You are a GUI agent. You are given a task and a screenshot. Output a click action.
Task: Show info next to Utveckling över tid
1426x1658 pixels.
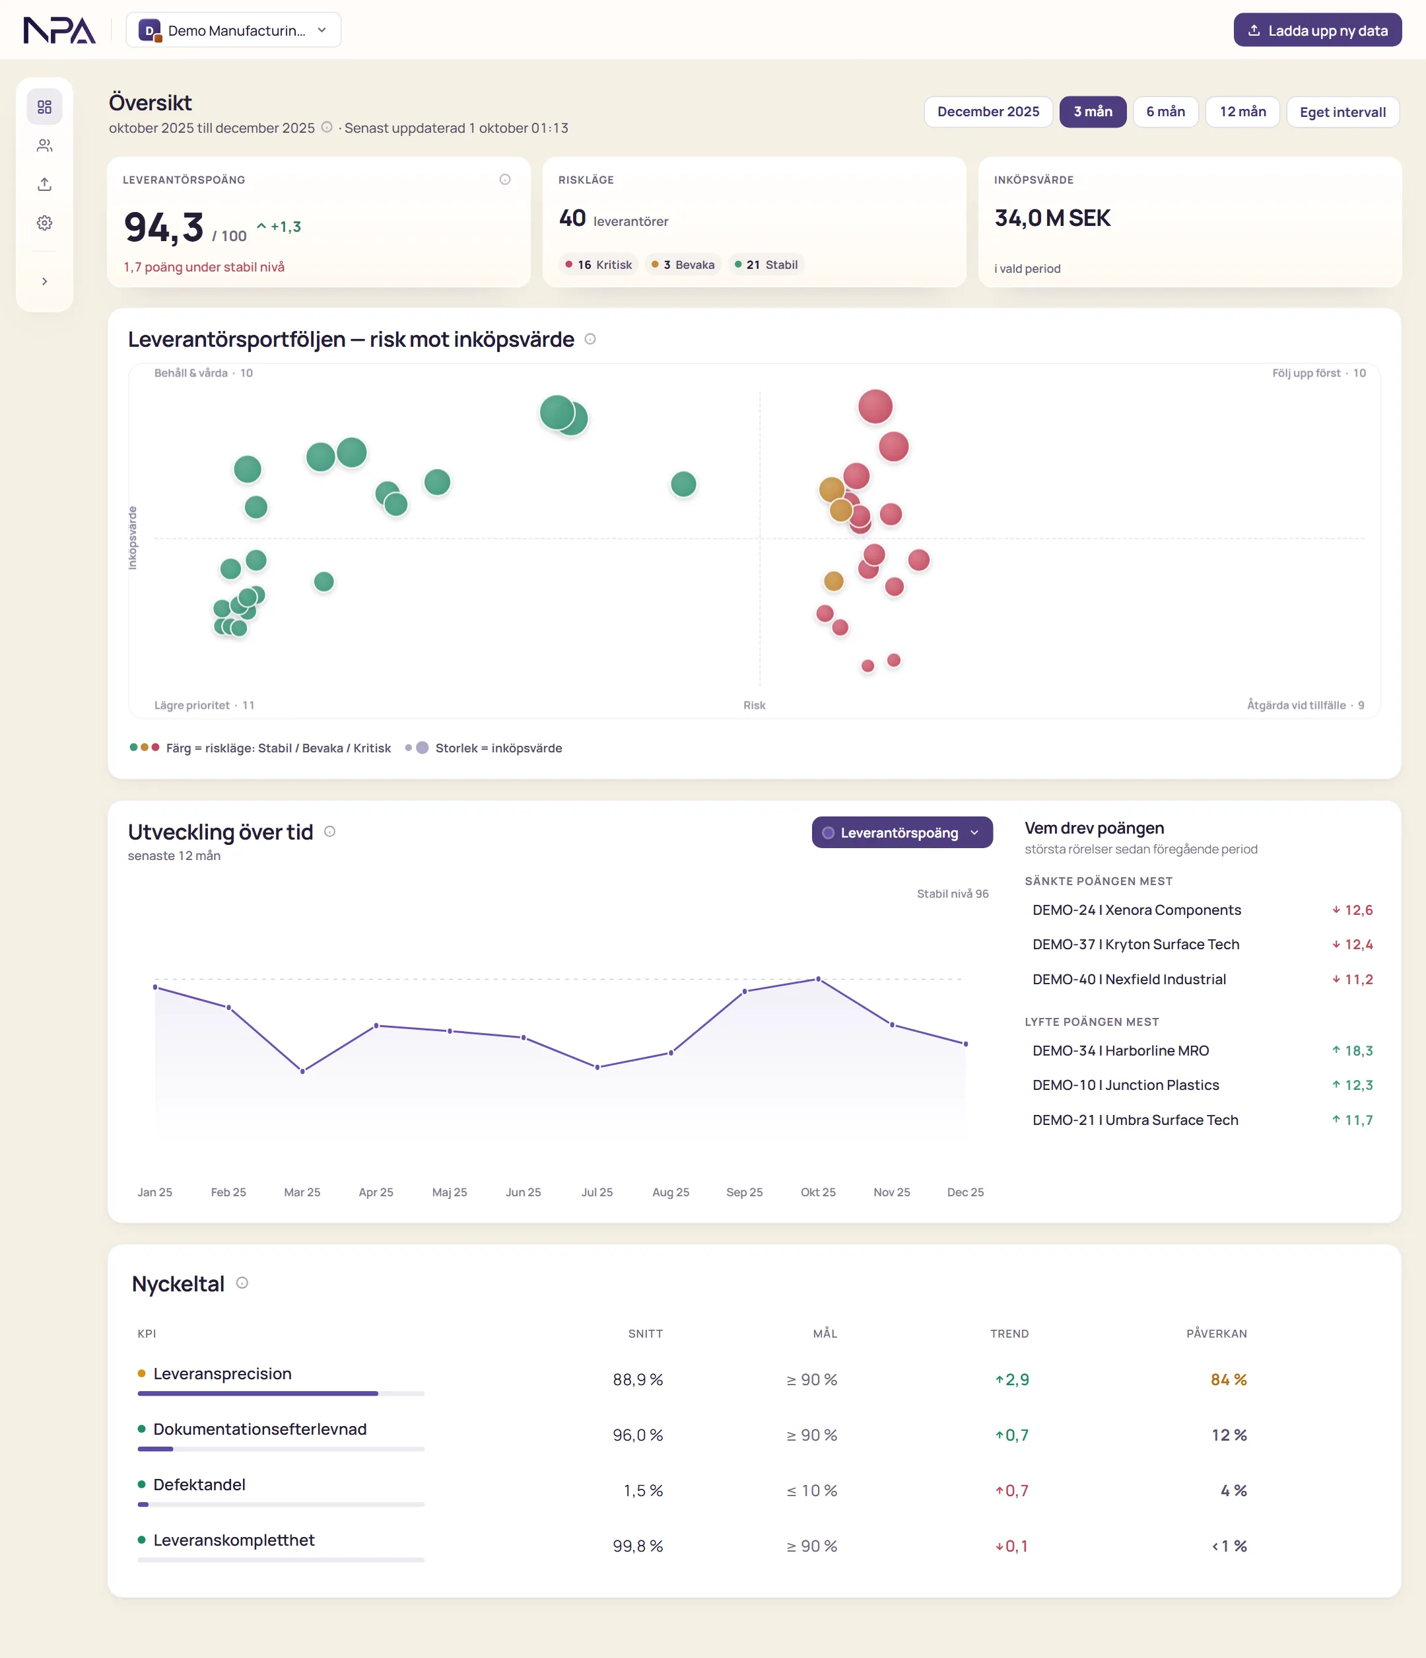pyautogui.click(x=329, y=832)
